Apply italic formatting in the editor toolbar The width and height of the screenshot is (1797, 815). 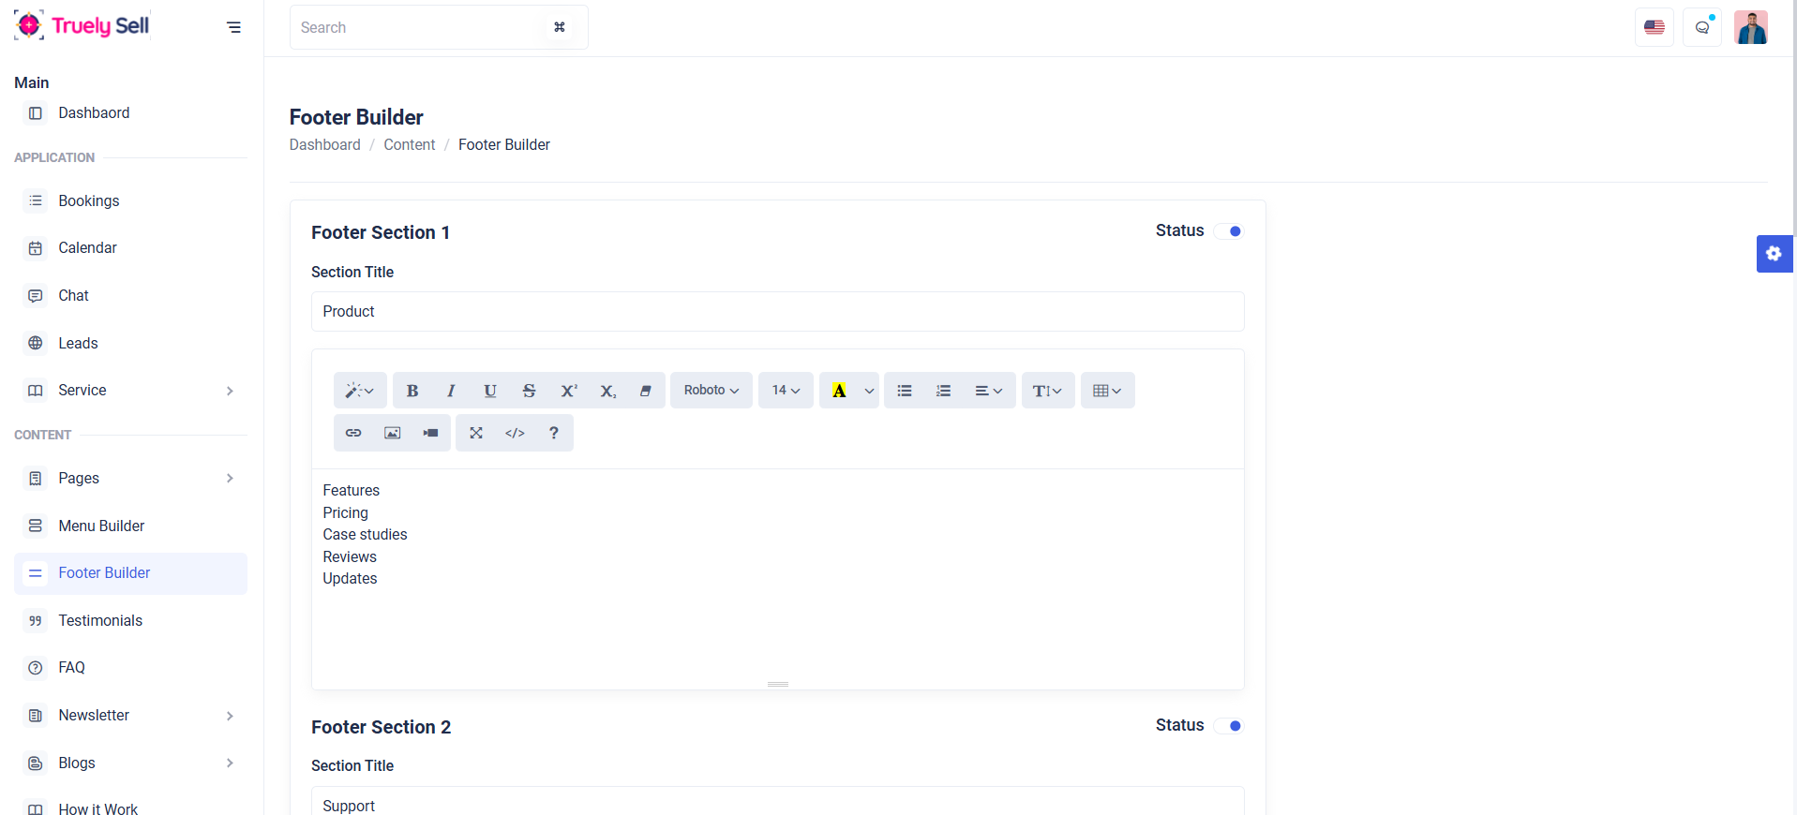click(x=451, y=391)
